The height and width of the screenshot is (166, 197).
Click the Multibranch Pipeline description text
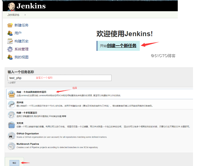point(57,148)
